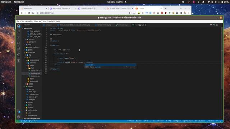This screenshot has width=230, height=129.
Task: Expand the public folder
Action: click(30, 50)
